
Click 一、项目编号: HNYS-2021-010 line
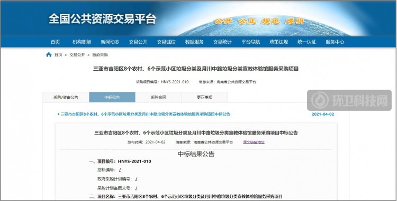coord(120,161)
